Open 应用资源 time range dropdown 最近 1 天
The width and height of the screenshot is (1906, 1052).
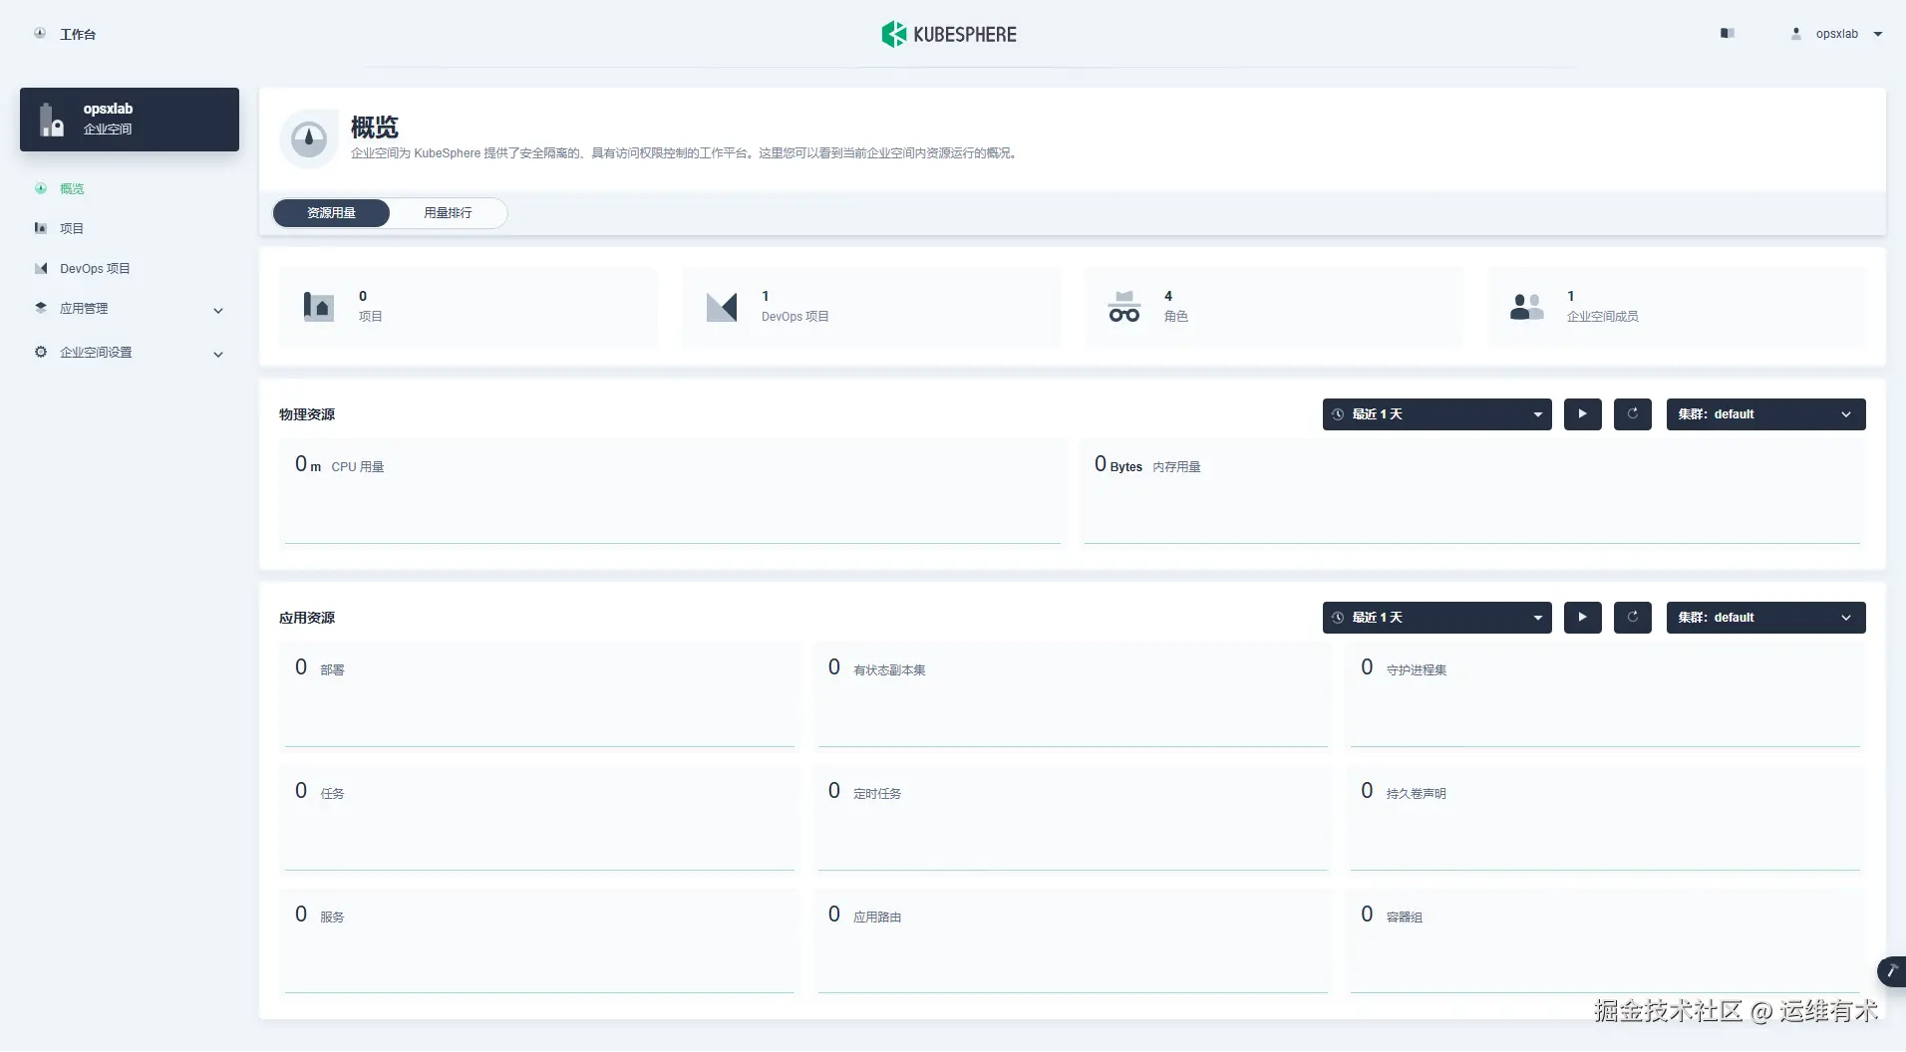pyautogui.click(x=1437, y=618)
